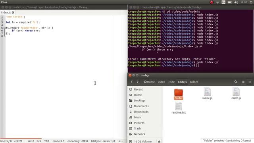Click the 'col: 21' status bar entry
The width and height of the screenshot is (254, 143).
click(x=18, y=141)
